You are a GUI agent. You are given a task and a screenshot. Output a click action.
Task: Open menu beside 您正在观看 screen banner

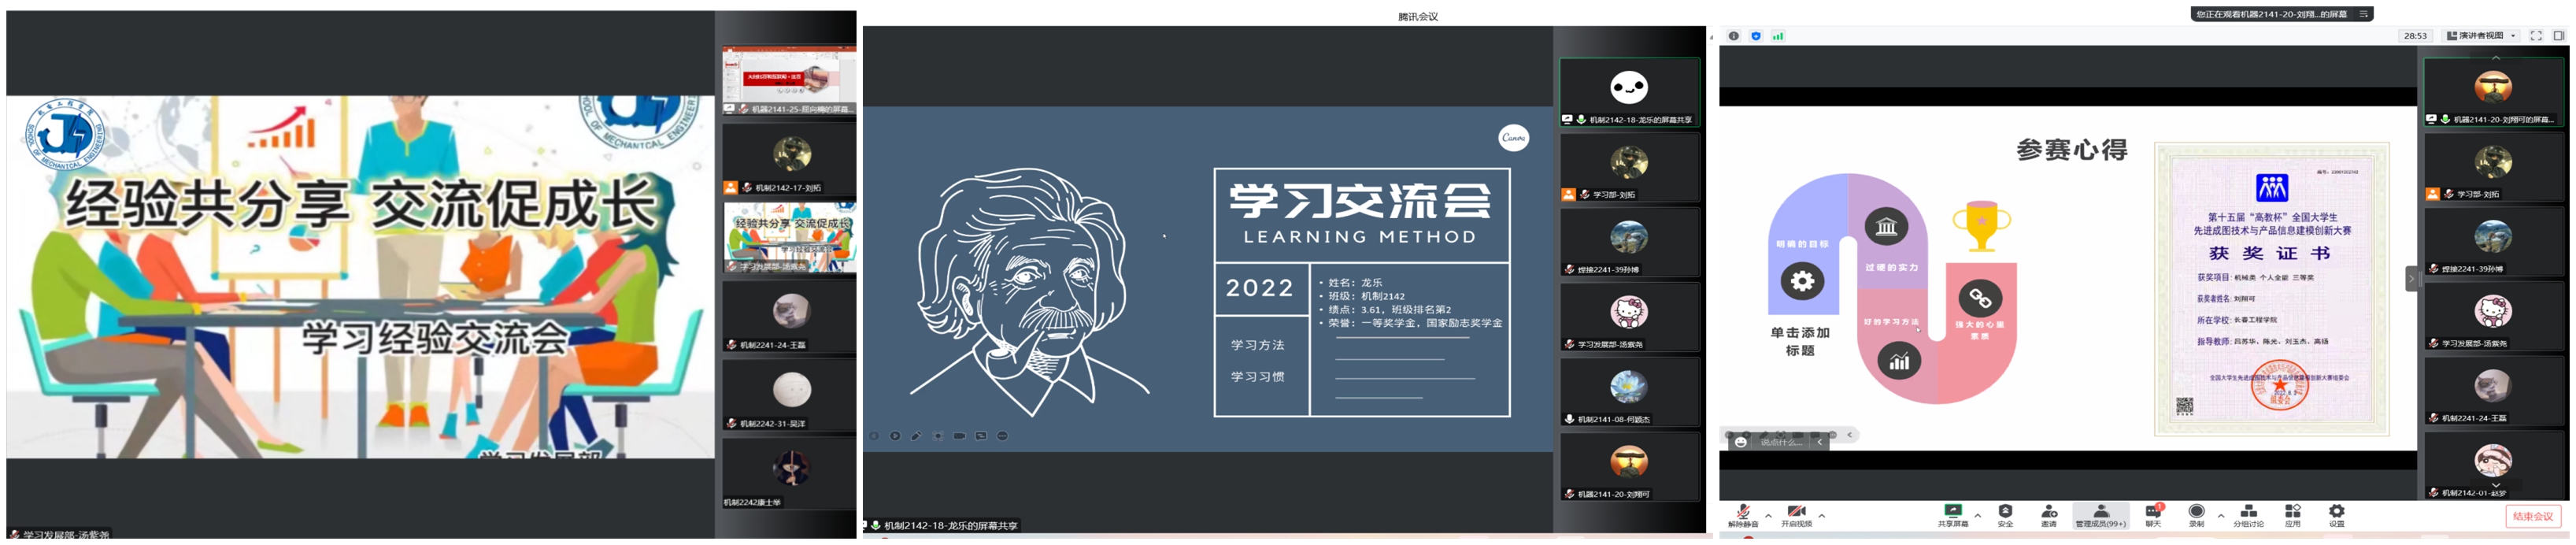(2363, 14)
